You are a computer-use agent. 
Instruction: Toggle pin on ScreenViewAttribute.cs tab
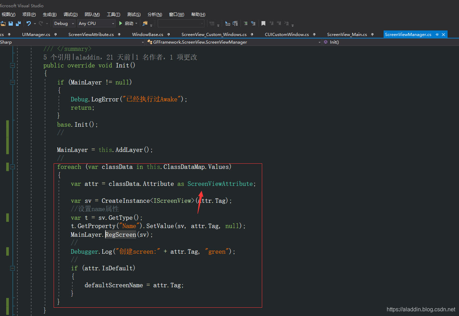coord(119,35)
